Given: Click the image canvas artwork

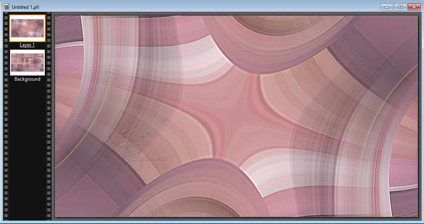Looking at the screenshot, I should 236,116.
